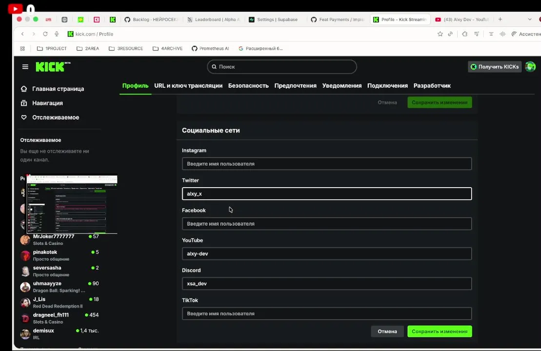The height and width of the screenshot is (351, 541).
Task: Open 1PROJECT bookmarks folder
Action: pos(52,48)
